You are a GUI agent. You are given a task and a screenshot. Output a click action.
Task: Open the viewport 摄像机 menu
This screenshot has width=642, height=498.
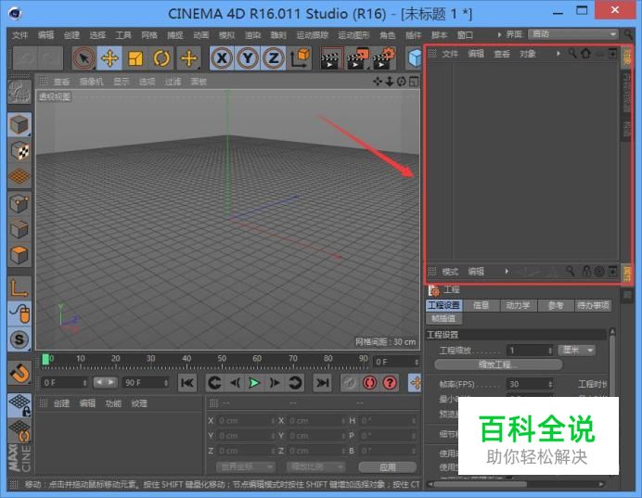tap(91, 82)
